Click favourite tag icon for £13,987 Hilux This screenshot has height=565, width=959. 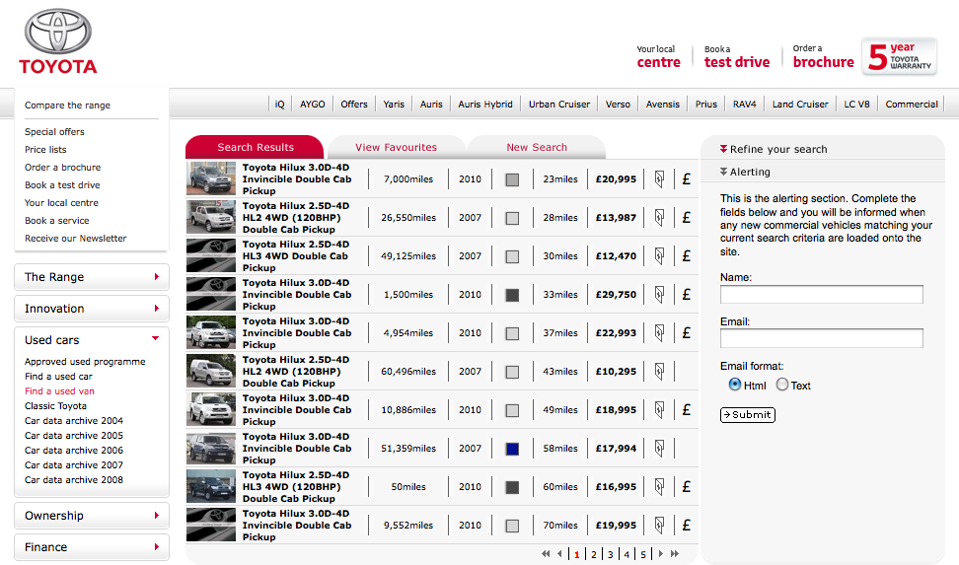[659, 218]
